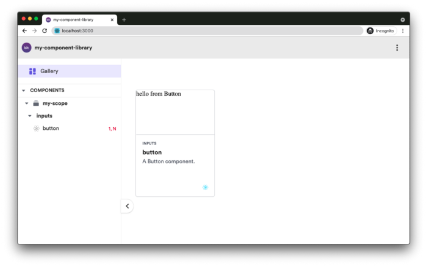Click the button title on component card
Image resolution: width=427 pixels, height=267 pixels.
[x=152, y=152]
